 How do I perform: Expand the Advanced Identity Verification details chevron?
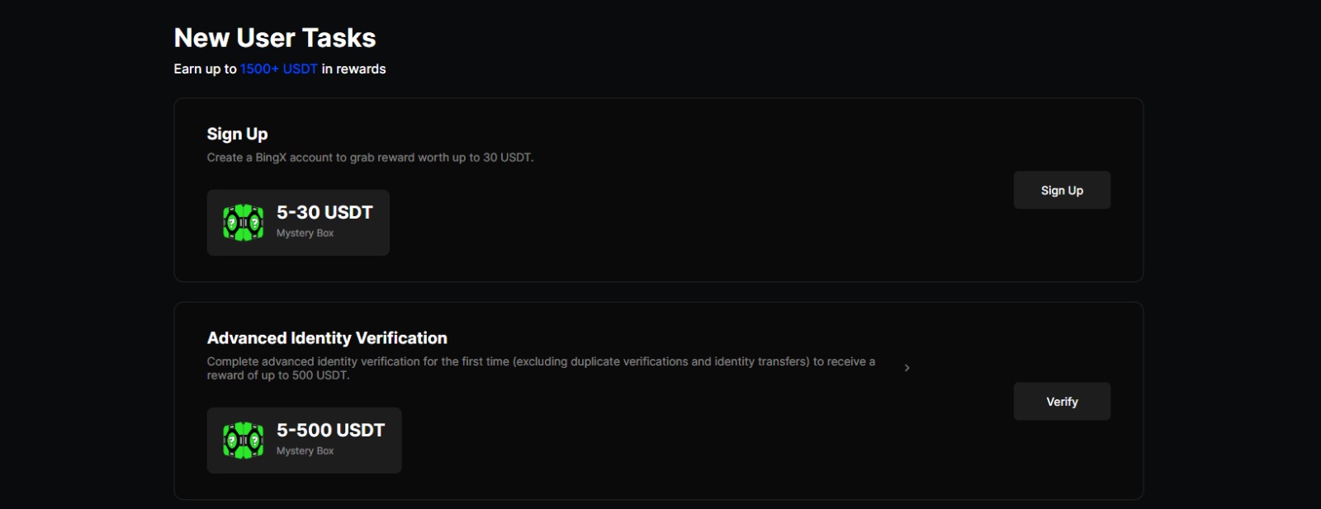(907, 367)
